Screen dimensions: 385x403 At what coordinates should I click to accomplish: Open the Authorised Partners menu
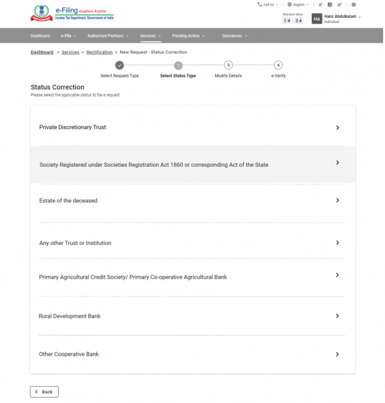pos(108,36)
